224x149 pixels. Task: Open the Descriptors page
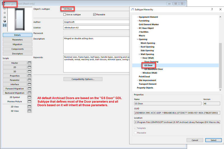pos(17,54)
